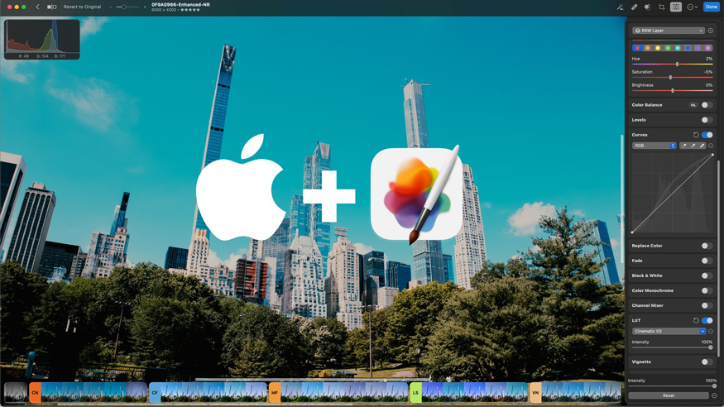Select the CF preset group tab
Viewport: 724px width, 407px height.
coord(155,393)
